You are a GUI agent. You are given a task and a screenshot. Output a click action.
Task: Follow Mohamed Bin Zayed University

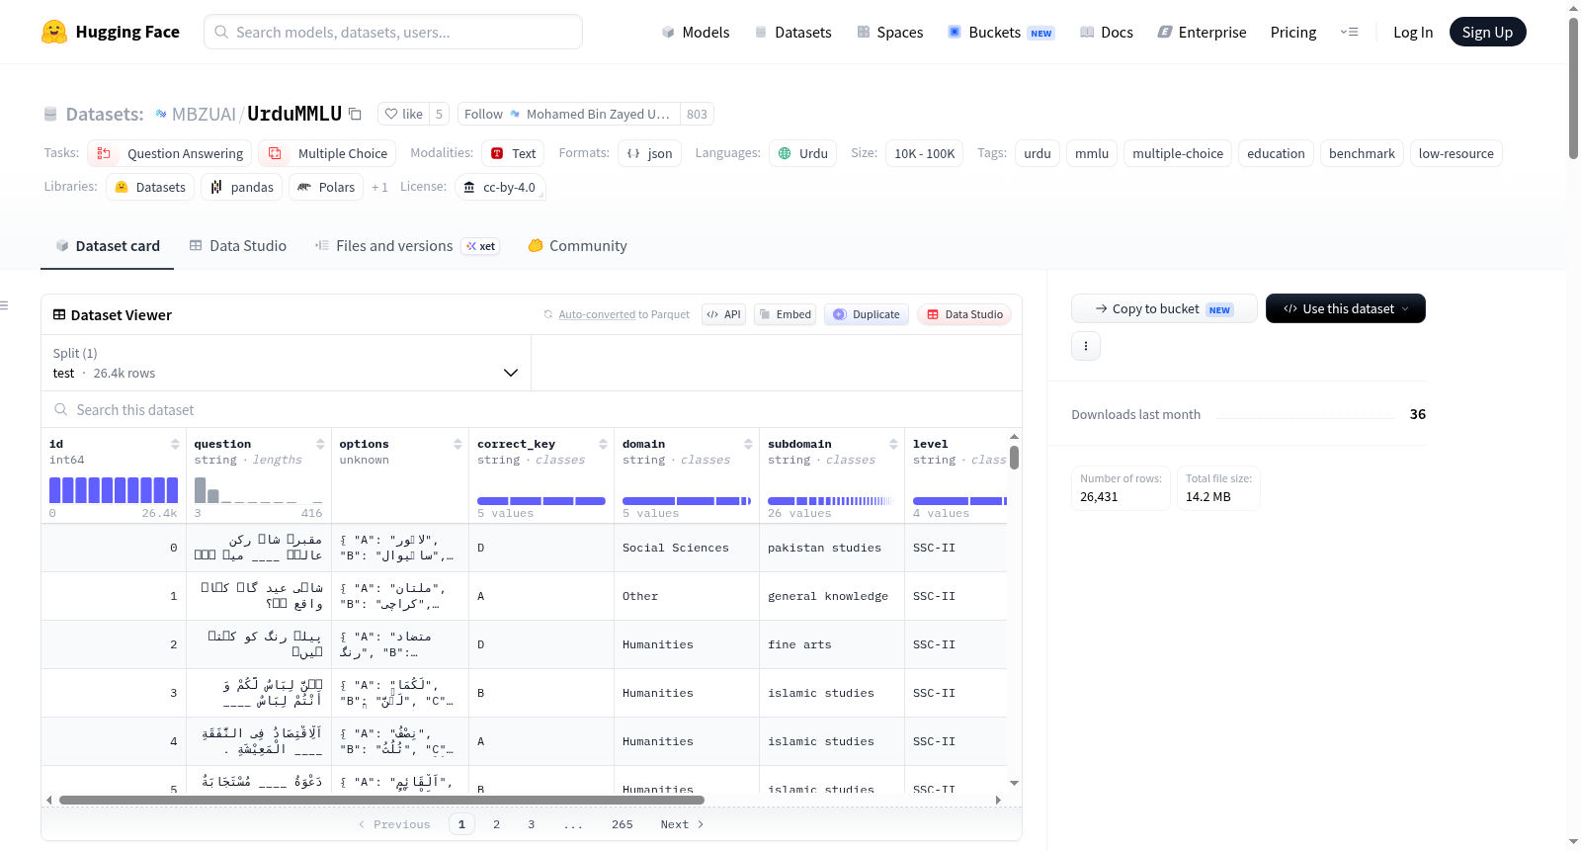tap(569, 114)
